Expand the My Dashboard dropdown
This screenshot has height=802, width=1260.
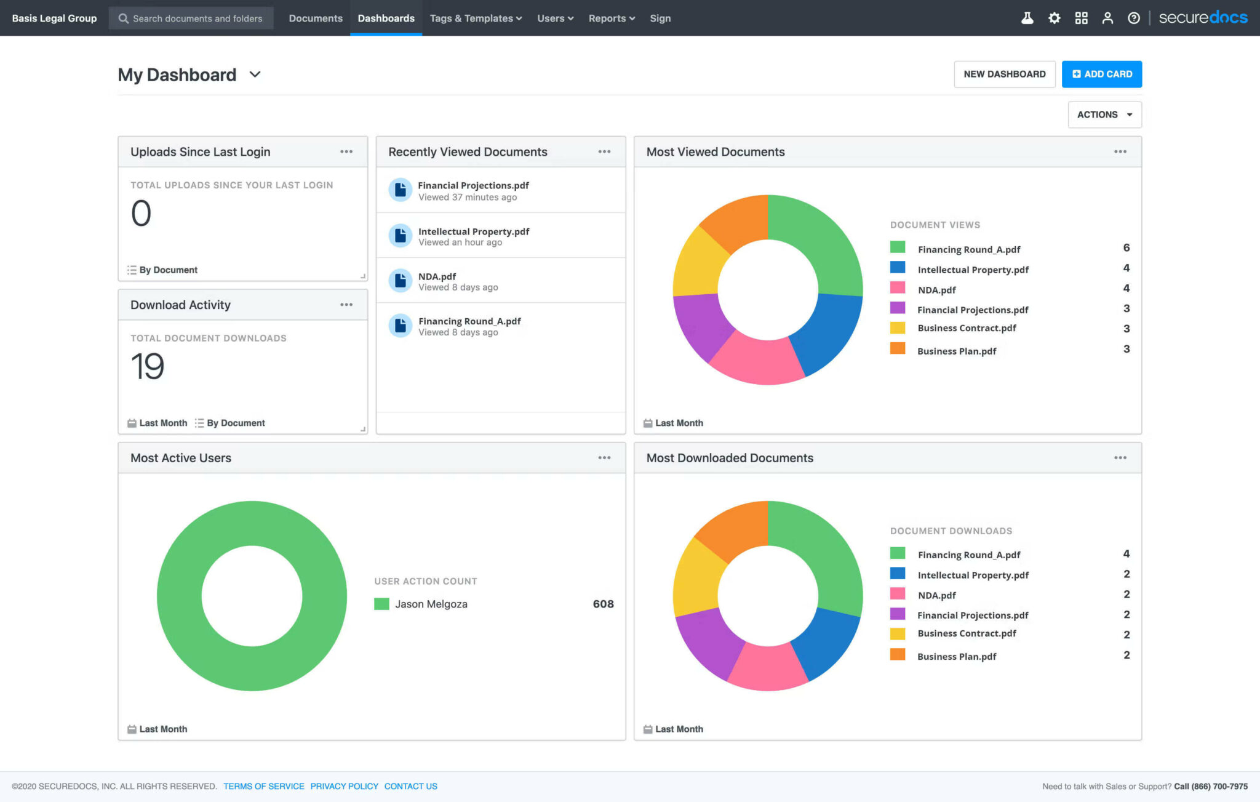point(256,74)
